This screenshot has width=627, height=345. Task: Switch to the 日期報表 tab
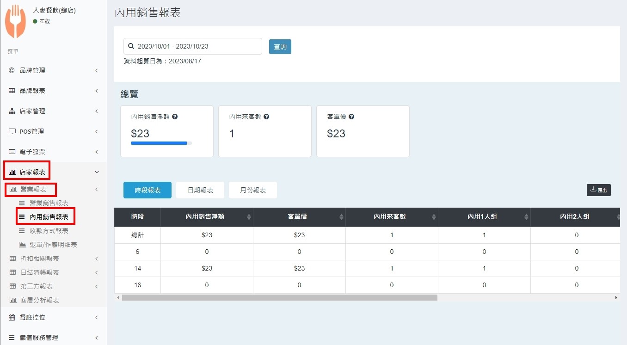[200, 190]
